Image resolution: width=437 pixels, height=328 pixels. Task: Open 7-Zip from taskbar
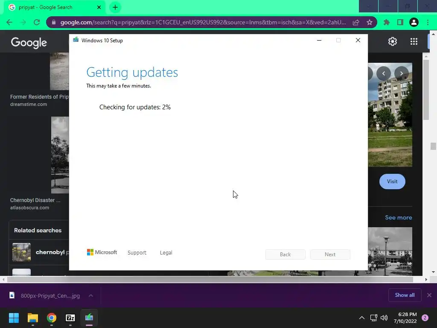(x=70, y=318)
